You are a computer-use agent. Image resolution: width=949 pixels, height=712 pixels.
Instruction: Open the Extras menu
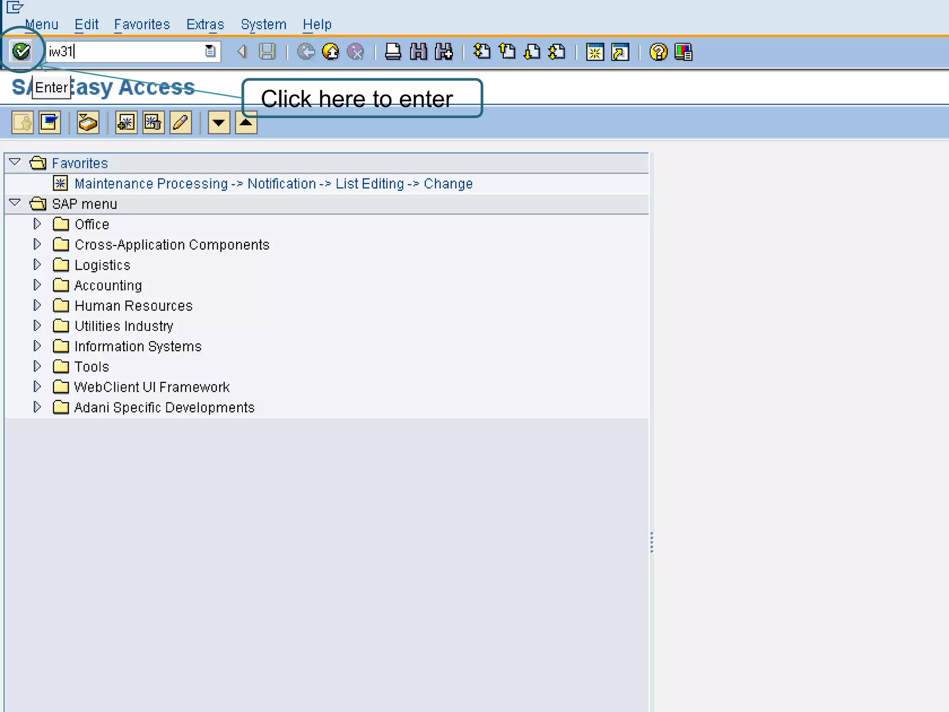(205, 24)
